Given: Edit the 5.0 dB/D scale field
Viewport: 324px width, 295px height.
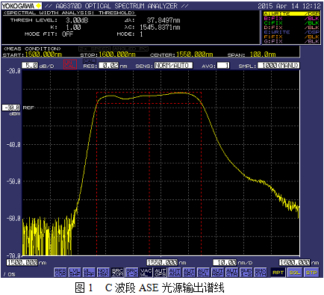Looking at the screenshot, I should point(30,66).
